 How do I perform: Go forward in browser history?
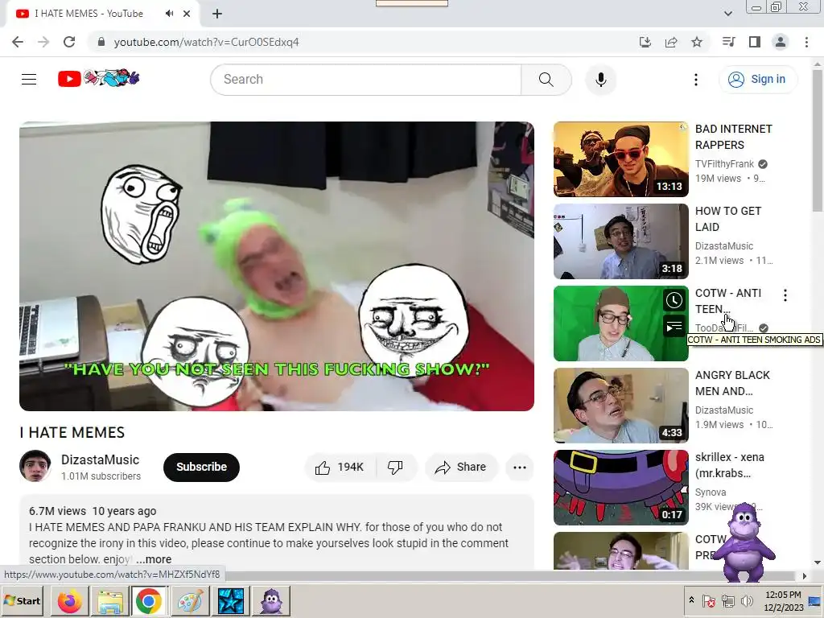(x=43, y=42)
